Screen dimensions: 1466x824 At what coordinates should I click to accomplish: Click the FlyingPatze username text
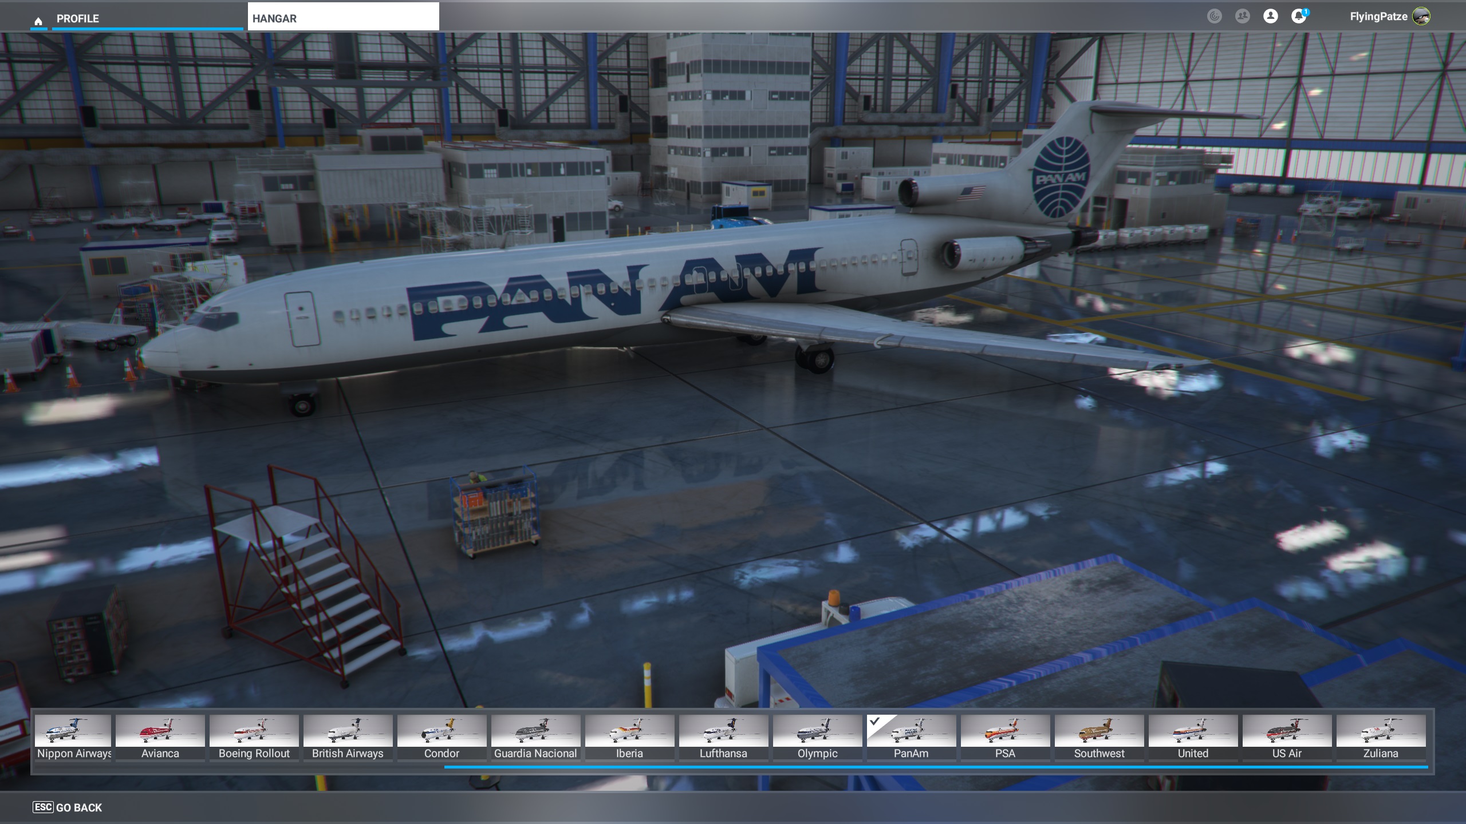click(x=1378, y=17)
